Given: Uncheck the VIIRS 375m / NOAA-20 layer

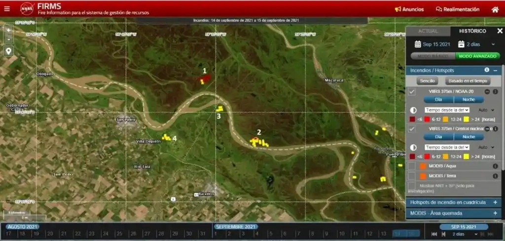Looking at the screenshot, I should (x=412, y=91).
